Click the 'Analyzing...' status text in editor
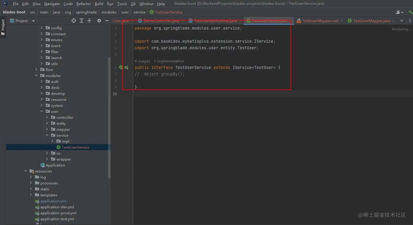This screenshot has width=413, height=225. (401, 29)
